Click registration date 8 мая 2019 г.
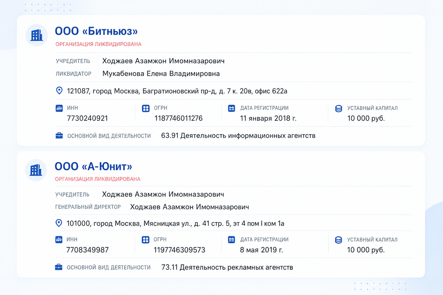Image resolution: width=443 pixels, height=295 pixels. (x=262, y=250)
